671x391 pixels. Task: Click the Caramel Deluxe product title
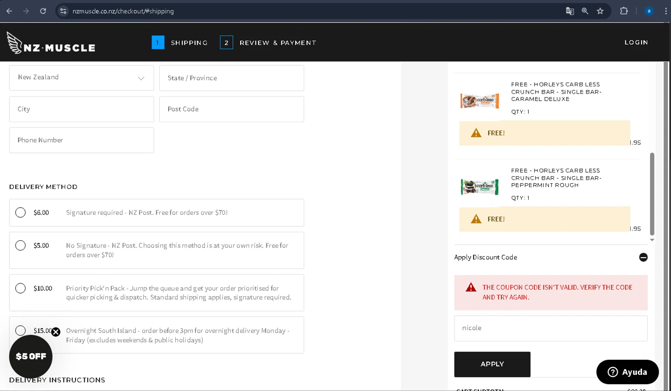tap(556, 92)
